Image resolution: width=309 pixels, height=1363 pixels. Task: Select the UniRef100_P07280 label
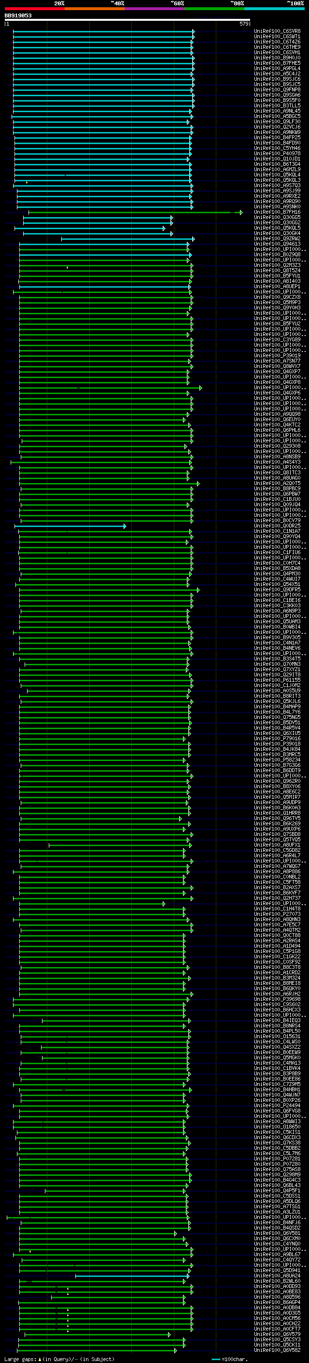tap(277, 1163)
